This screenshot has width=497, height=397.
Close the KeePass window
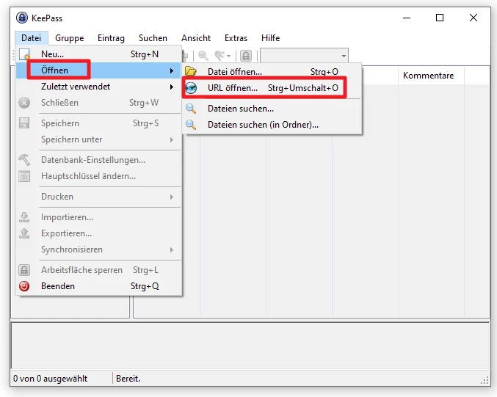click(474, 18)
